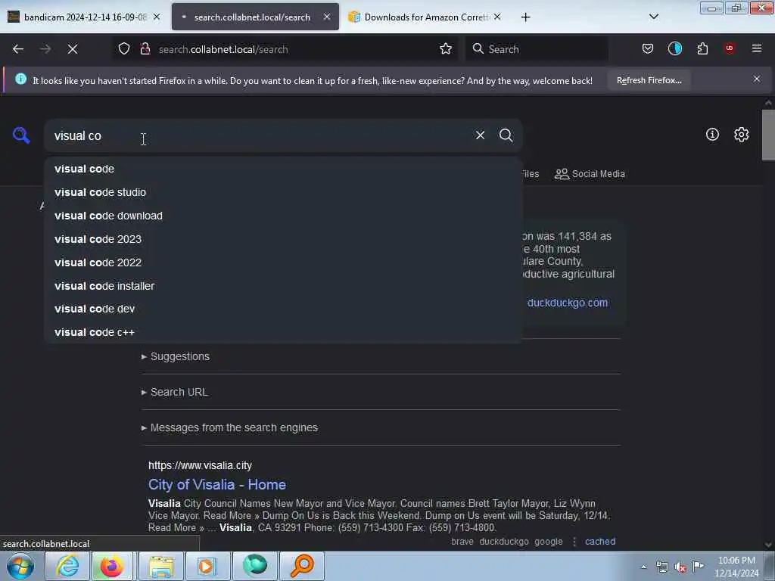Viewport: 775px width, 581px height.
Task: Open the about info icon
Action: [x=712, y=135]
